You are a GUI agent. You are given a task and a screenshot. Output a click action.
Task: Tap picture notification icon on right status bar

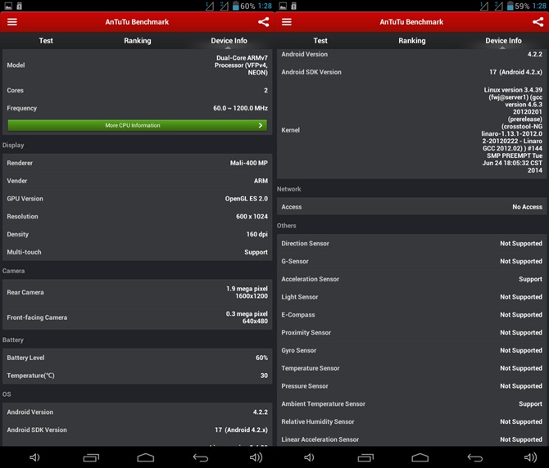point(283,6)
